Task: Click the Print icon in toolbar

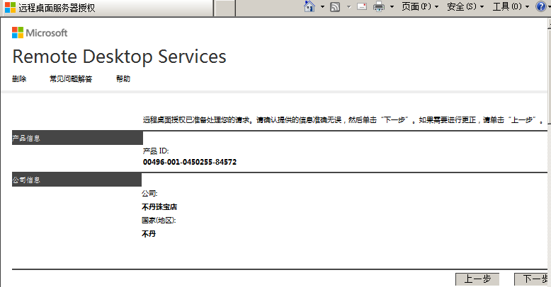Action: pos(379,7)
